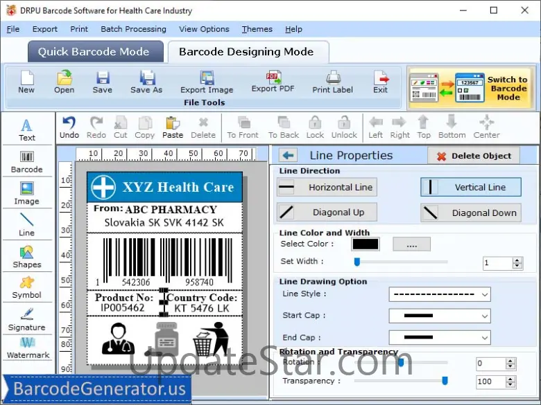Open the Help menu

click(293, 29)
